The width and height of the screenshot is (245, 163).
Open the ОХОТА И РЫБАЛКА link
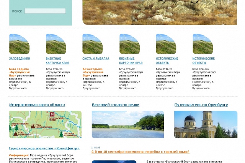coord(96,59)
